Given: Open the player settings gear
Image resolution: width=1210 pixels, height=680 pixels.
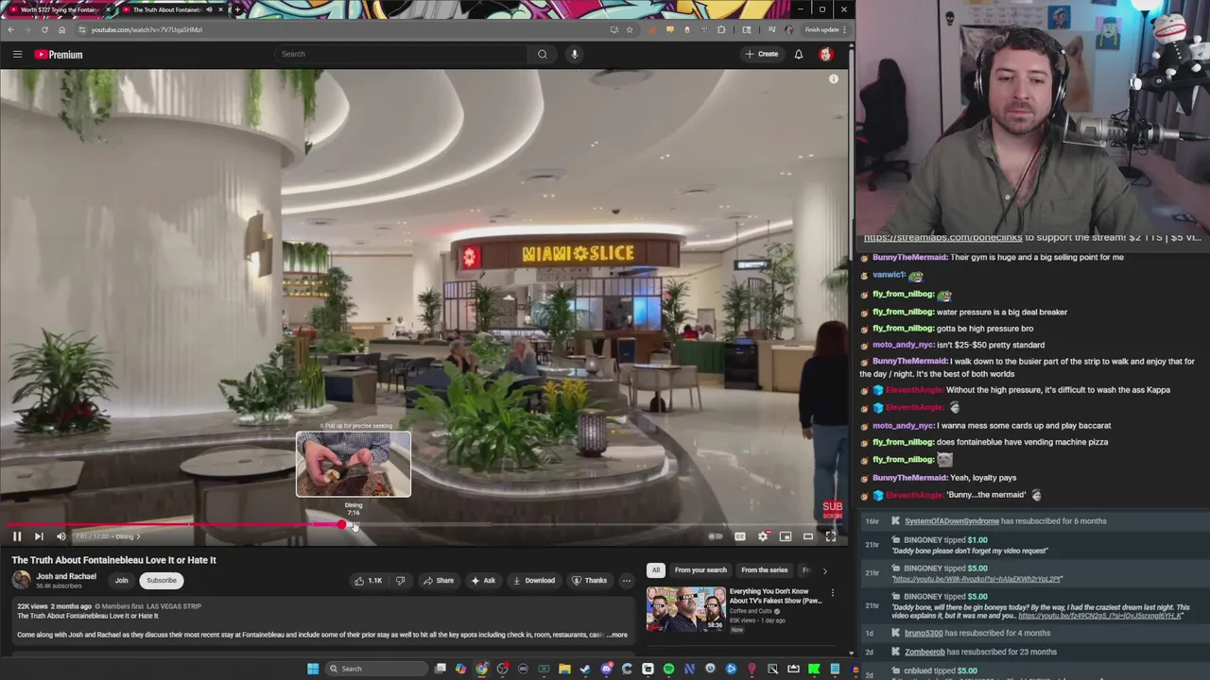Looking at the screenshot, I should point(763,536).
